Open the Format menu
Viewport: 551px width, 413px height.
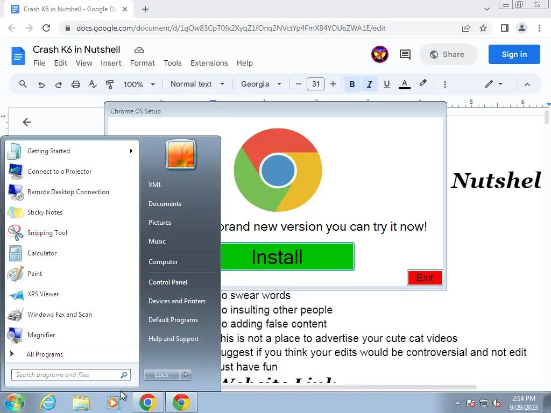pyautogui.click(x=142, y=63)
